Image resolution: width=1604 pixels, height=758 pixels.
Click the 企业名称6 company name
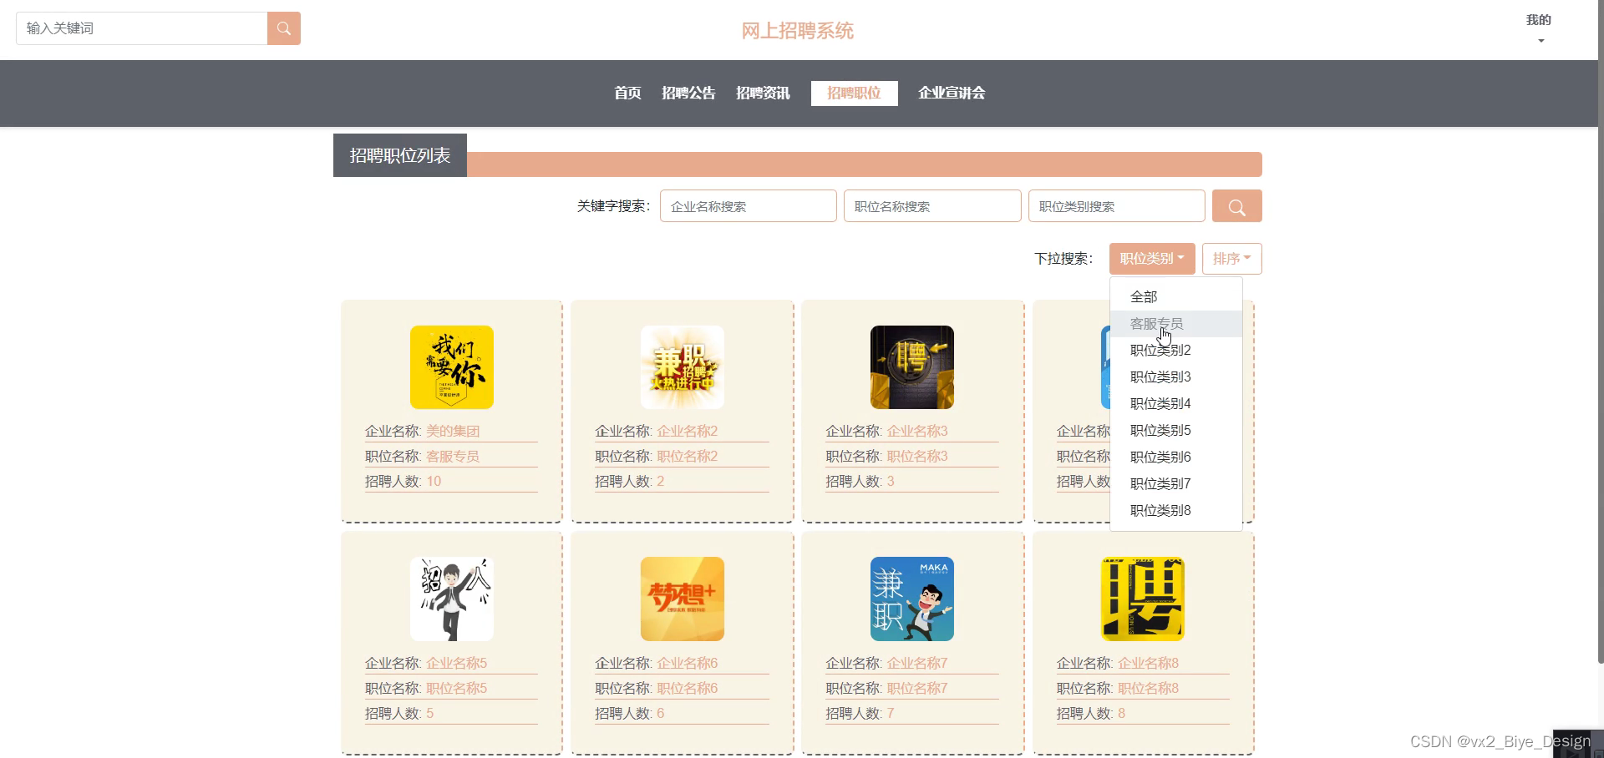tap(688, 664)
